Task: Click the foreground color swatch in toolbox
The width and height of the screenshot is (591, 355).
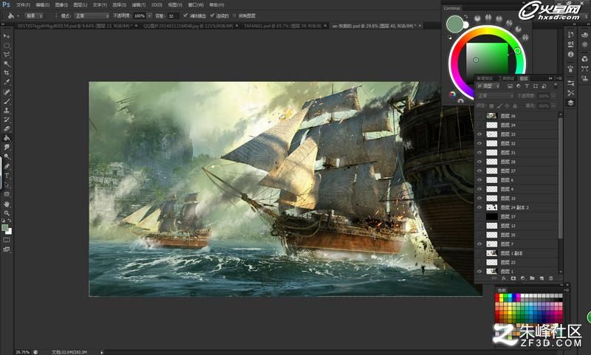Action: [x=5, y=228]
